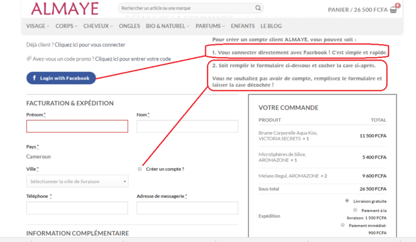Select Livraison gratuite shipping option

point(347,201)
